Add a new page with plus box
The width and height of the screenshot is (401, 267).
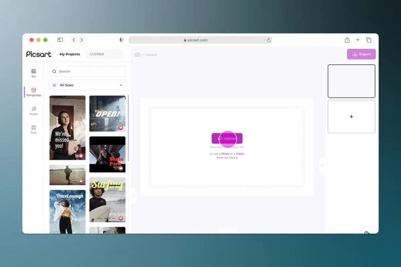(351, 117)
